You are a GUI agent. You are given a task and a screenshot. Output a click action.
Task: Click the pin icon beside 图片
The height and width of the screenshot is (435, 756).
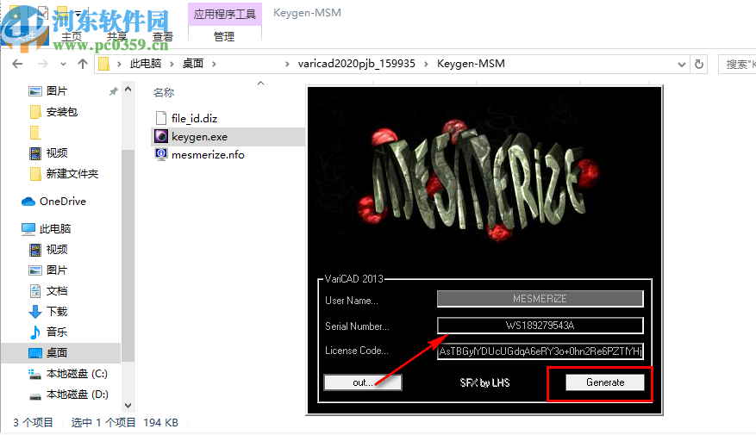coord(113,91)
